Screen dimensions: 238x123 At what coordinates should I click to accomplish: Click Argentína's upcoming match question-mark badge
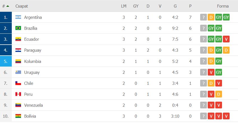point(204,17)
